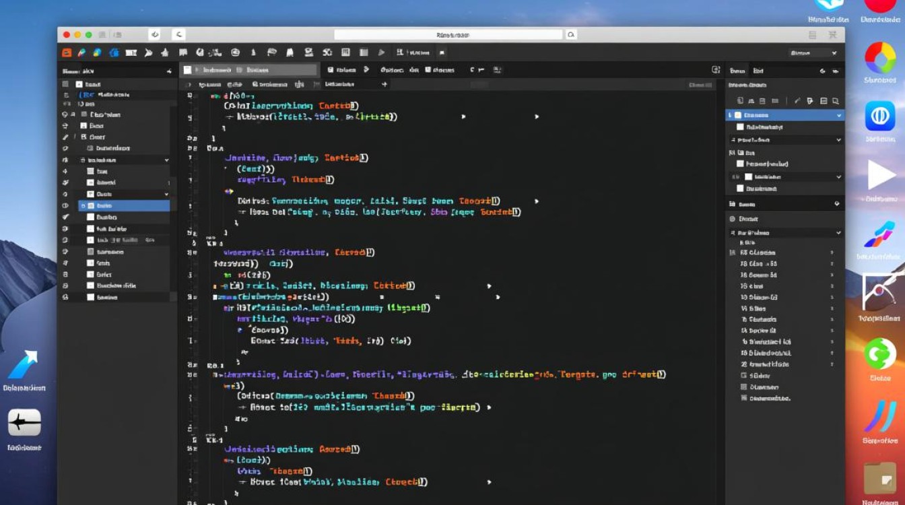Click the pencil icon in the right panel toolbar
The height and width of the screenshot is (505, 905).
[797, 101]
